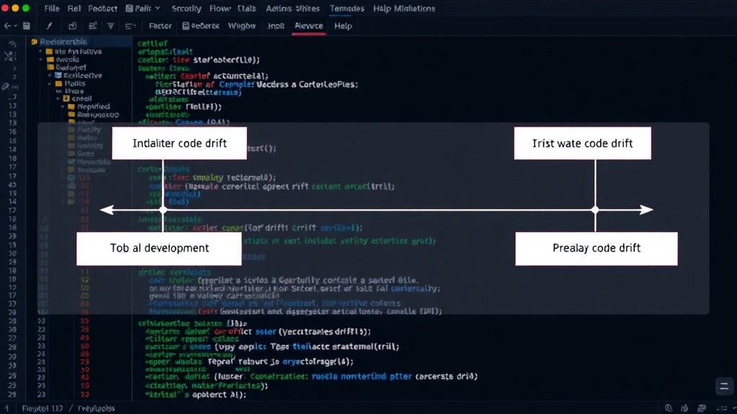The image size is (737, 414).
Task: Open the Flow menu
Action: click(x=220, y=9)
